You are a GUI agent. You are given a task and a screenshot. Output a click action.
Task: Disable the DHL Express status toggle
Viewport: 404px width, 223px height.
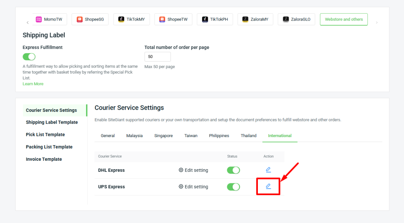pyautogui.click(x=233, y=170)
